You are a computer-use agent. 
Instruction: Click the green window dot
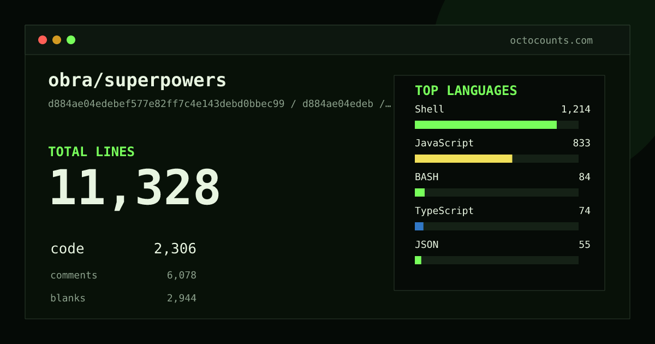71,40
